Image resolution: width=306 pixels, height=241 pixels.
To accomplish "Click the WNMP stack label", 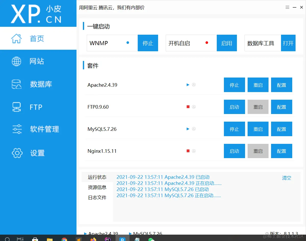I will (x=99, y=43).
